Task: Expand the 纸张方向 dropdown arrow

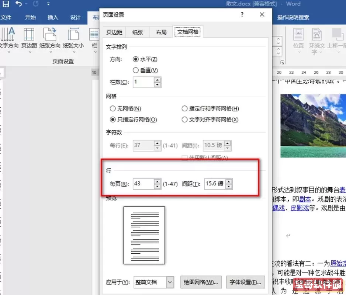Action: click(x=51, y=52)
